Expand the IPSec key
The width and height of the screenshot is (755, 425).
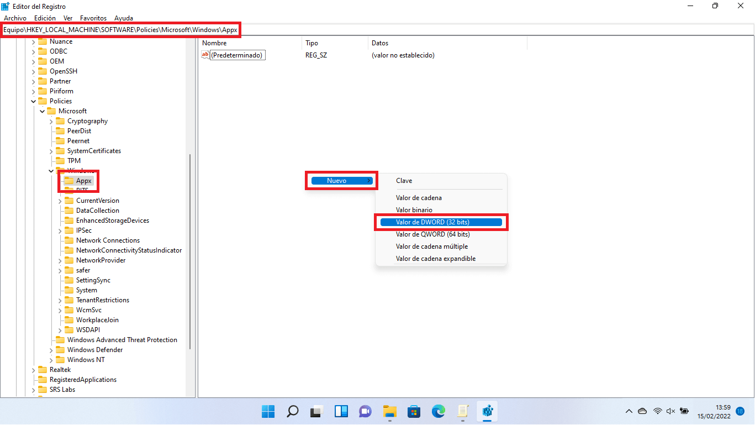point(60,230)
